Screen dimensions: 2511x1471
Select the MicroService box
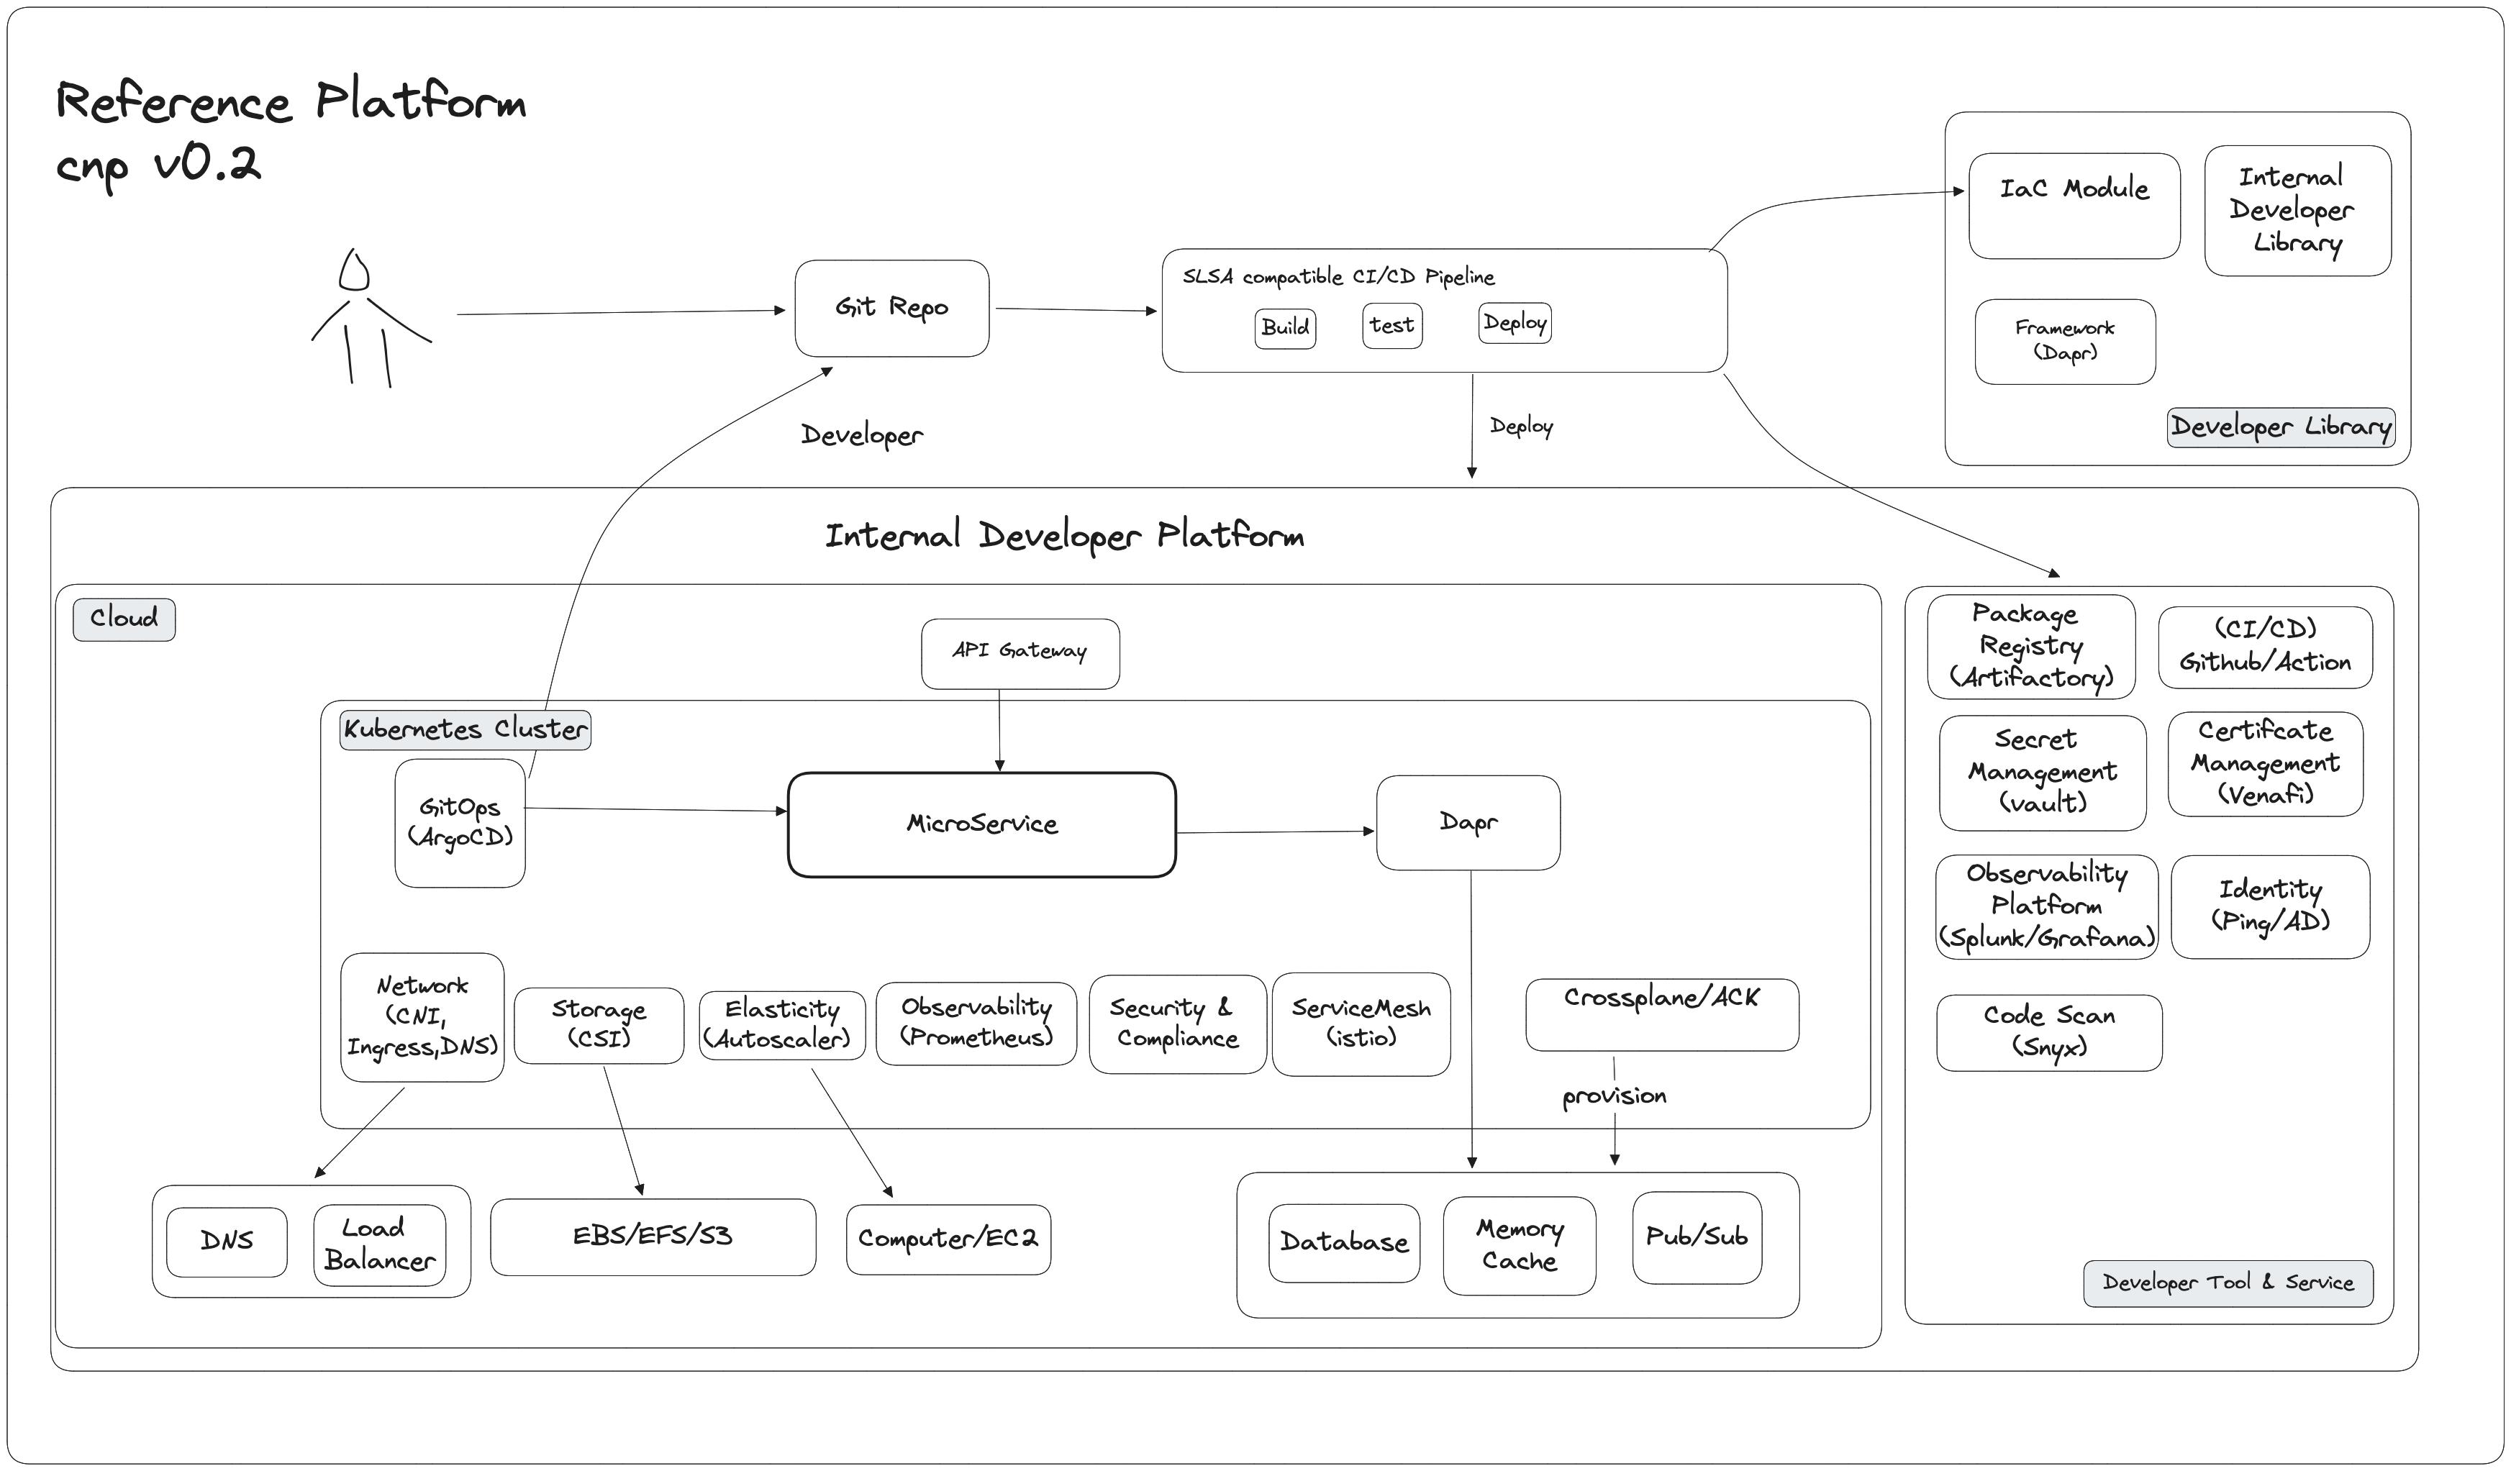[x=981, y=824]
